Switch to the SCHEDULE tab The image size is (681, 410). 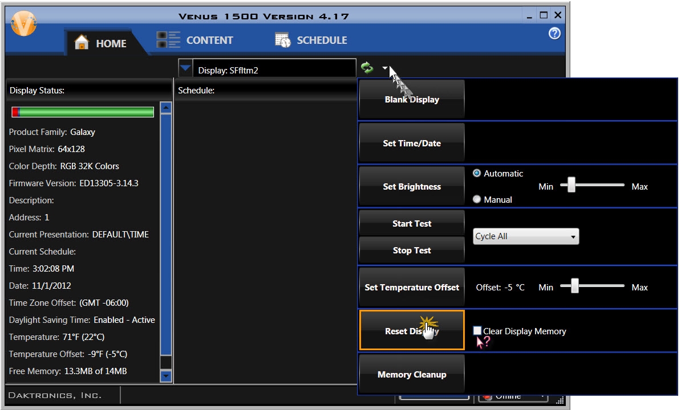pyautogui.click(x=322, y=40)
